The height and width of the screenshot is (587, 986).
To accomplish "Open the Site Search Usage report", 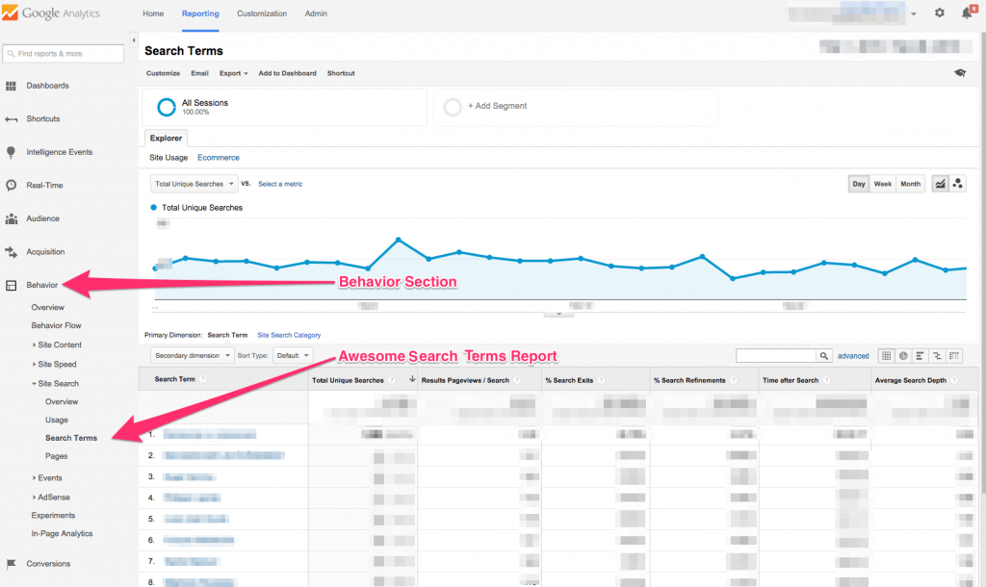I will [x=57, y=420].
